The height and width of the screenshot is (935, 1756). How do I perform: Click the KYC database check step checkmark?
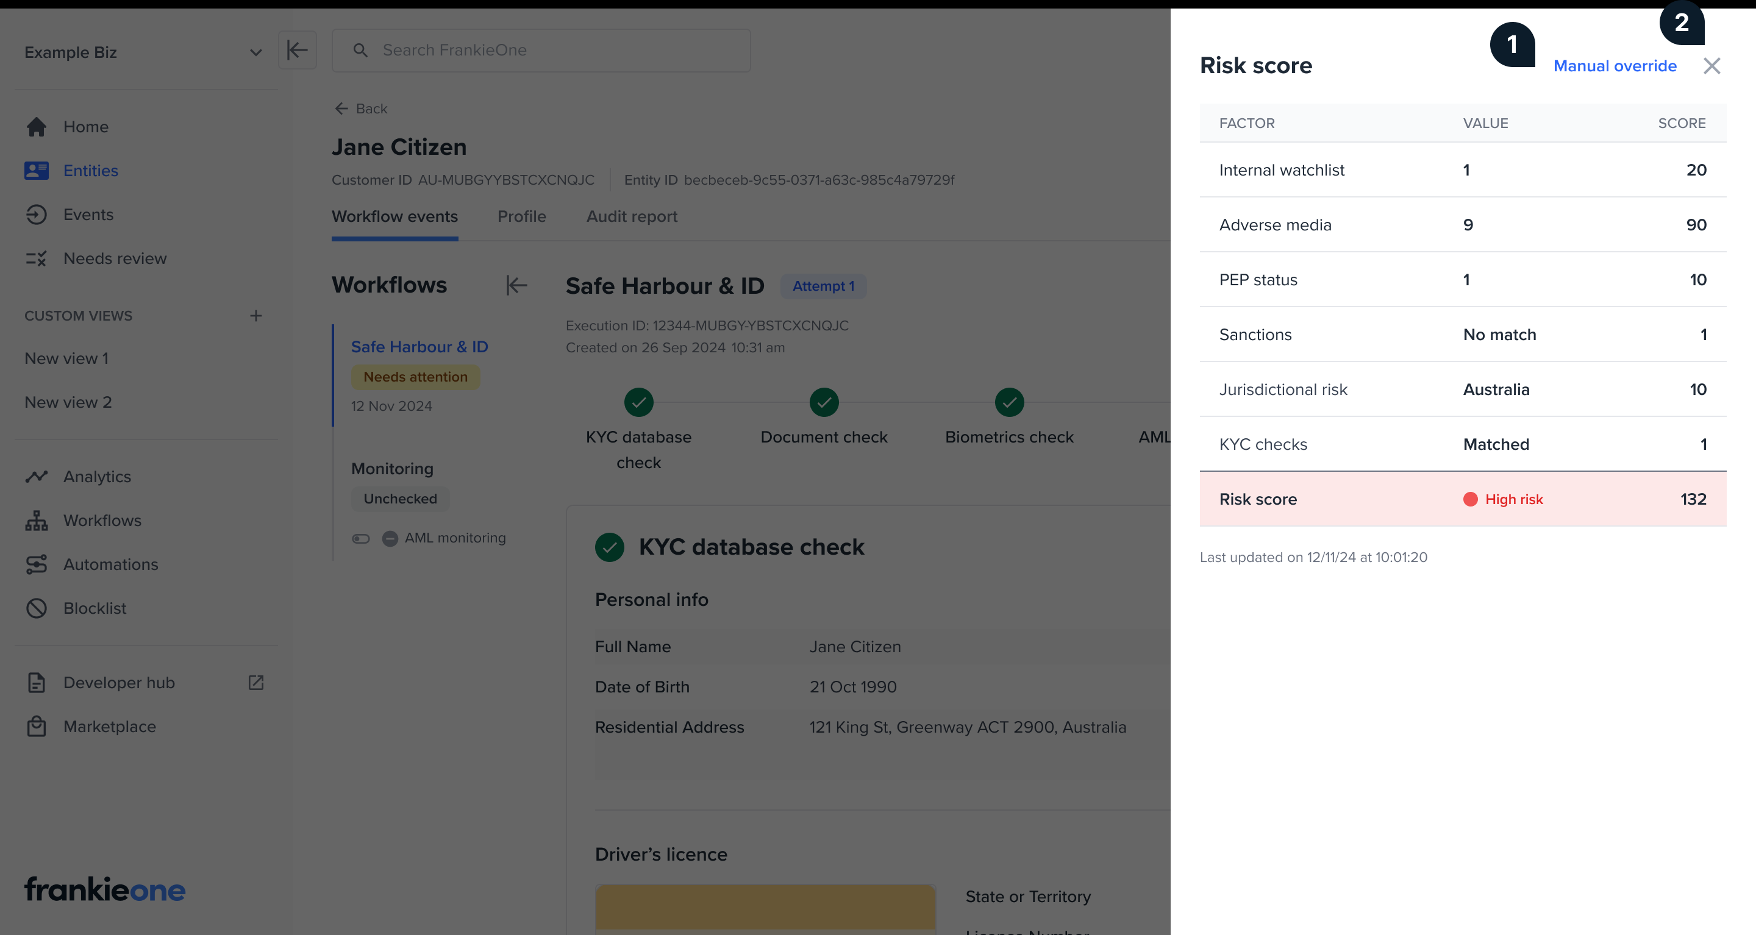[x=639, y=402]
